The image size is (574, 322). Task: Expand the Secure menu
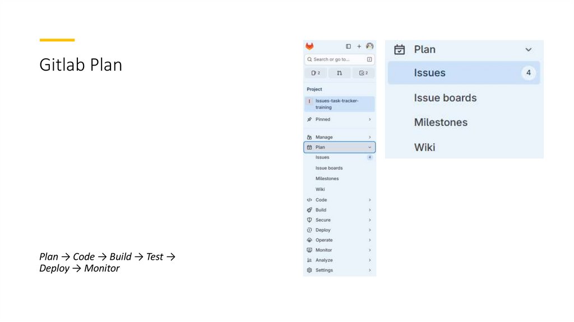tap(339, 220)
